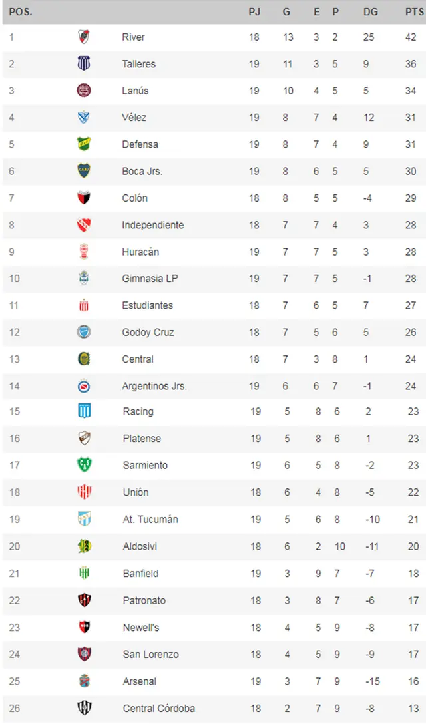Image resolution: width=426 pixels, height=728 pixels.
Task: Open the Estudiantes team name link
Action: [x=147, y=305]
